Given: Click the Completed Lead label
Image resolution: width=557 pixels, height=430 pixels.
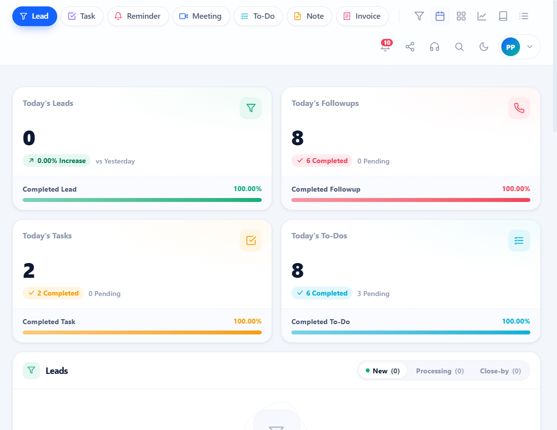Looking at the screenshot, I should 50,189.
